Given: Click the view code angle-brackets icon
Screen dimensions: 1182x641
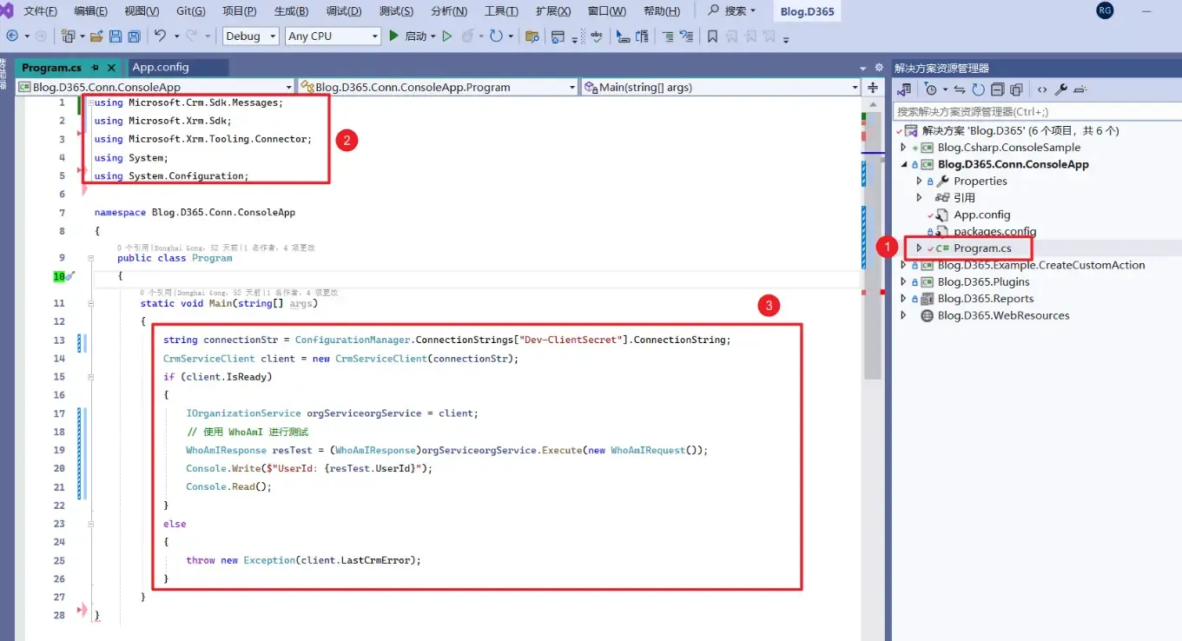Looking at the screenshot, I should (1042, 89).
